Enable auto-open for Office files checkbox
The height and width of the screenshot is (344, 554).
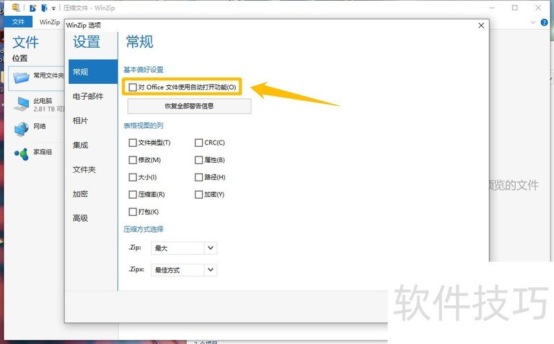pyautogui.click(x=132, y=87)
